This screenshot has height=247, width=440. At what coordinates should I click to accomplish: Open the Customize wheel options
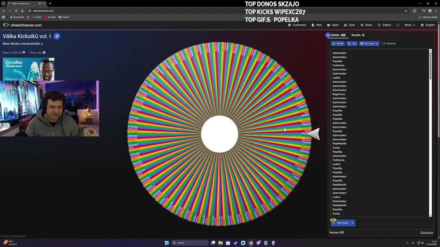tap(297, 25)
